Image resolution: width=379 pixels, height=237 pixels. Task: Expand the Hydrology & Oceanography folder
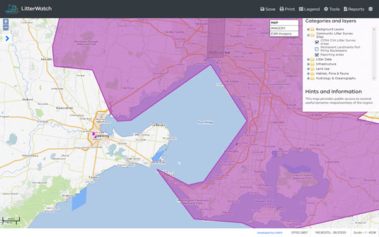pos(308,78)
